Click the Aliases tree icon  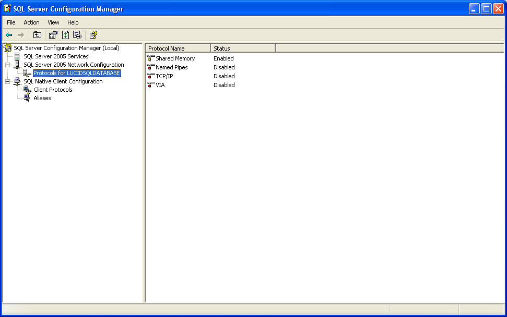27,98
